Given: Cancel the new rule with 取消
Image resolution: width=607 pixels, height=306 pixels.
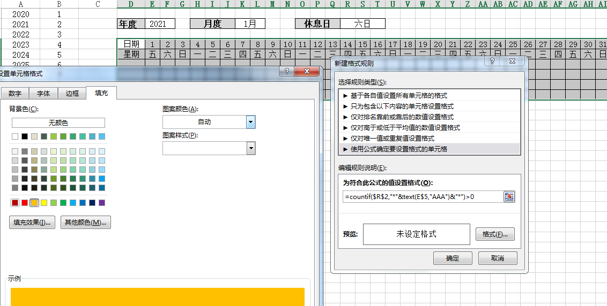Looking at the screenshot, I should [498, 258].
